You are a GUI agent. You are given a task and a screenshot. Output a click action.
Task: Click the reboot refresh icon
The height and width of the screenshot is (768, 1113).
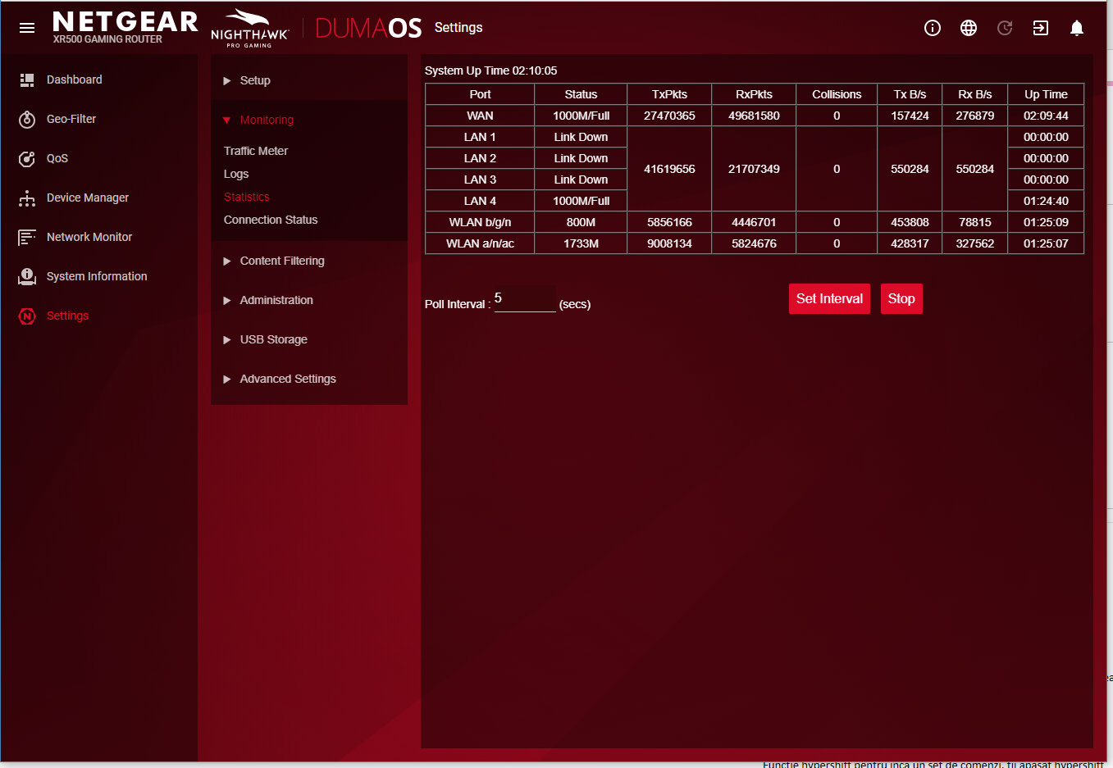[1005, 28]
